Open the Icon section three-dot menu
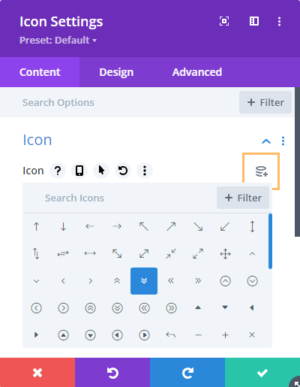This screenshot has width=300, height=387. 283,141
